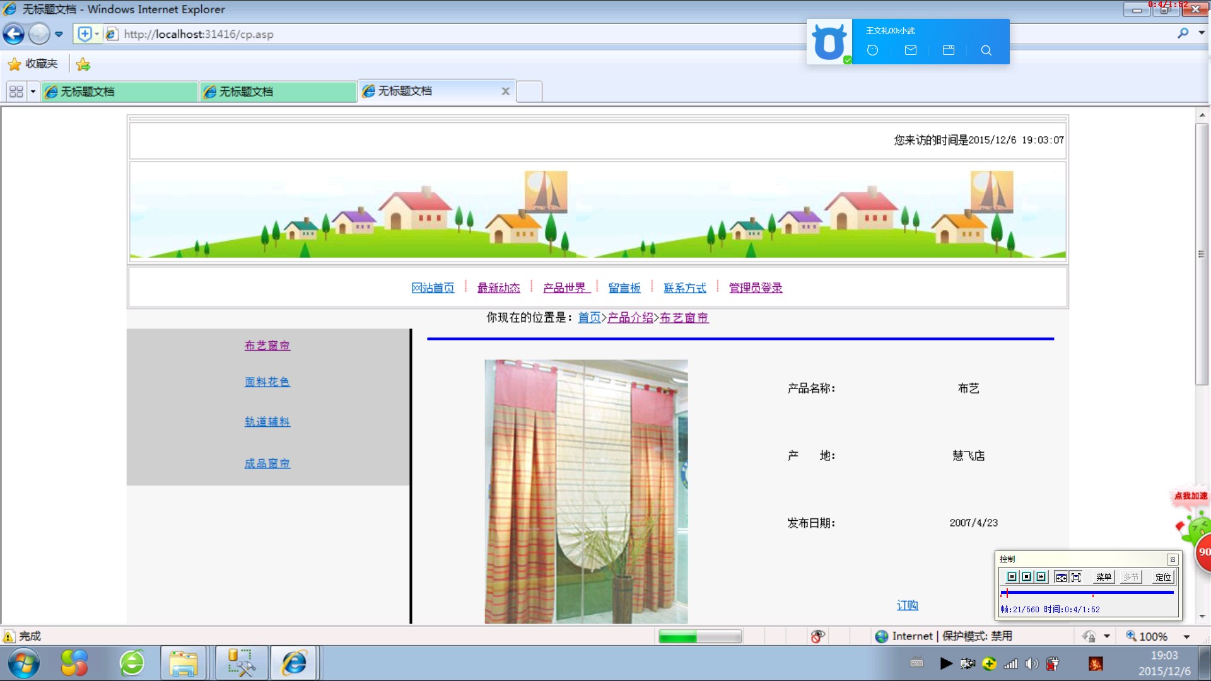Screen dimensions: 1211x681
Task: Toggle fit-to-window view in 控制 panel
Action: pos(1061,577)
